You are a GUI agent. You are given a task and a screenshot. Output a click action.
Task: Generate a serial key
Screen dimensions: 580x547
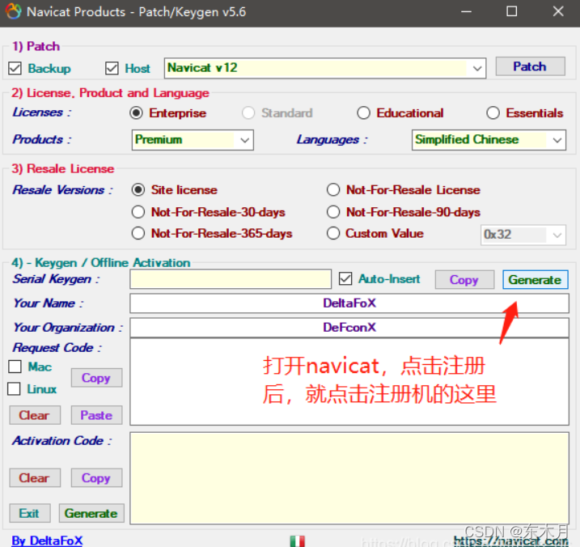pyautogui.click(x=536, y=280)
